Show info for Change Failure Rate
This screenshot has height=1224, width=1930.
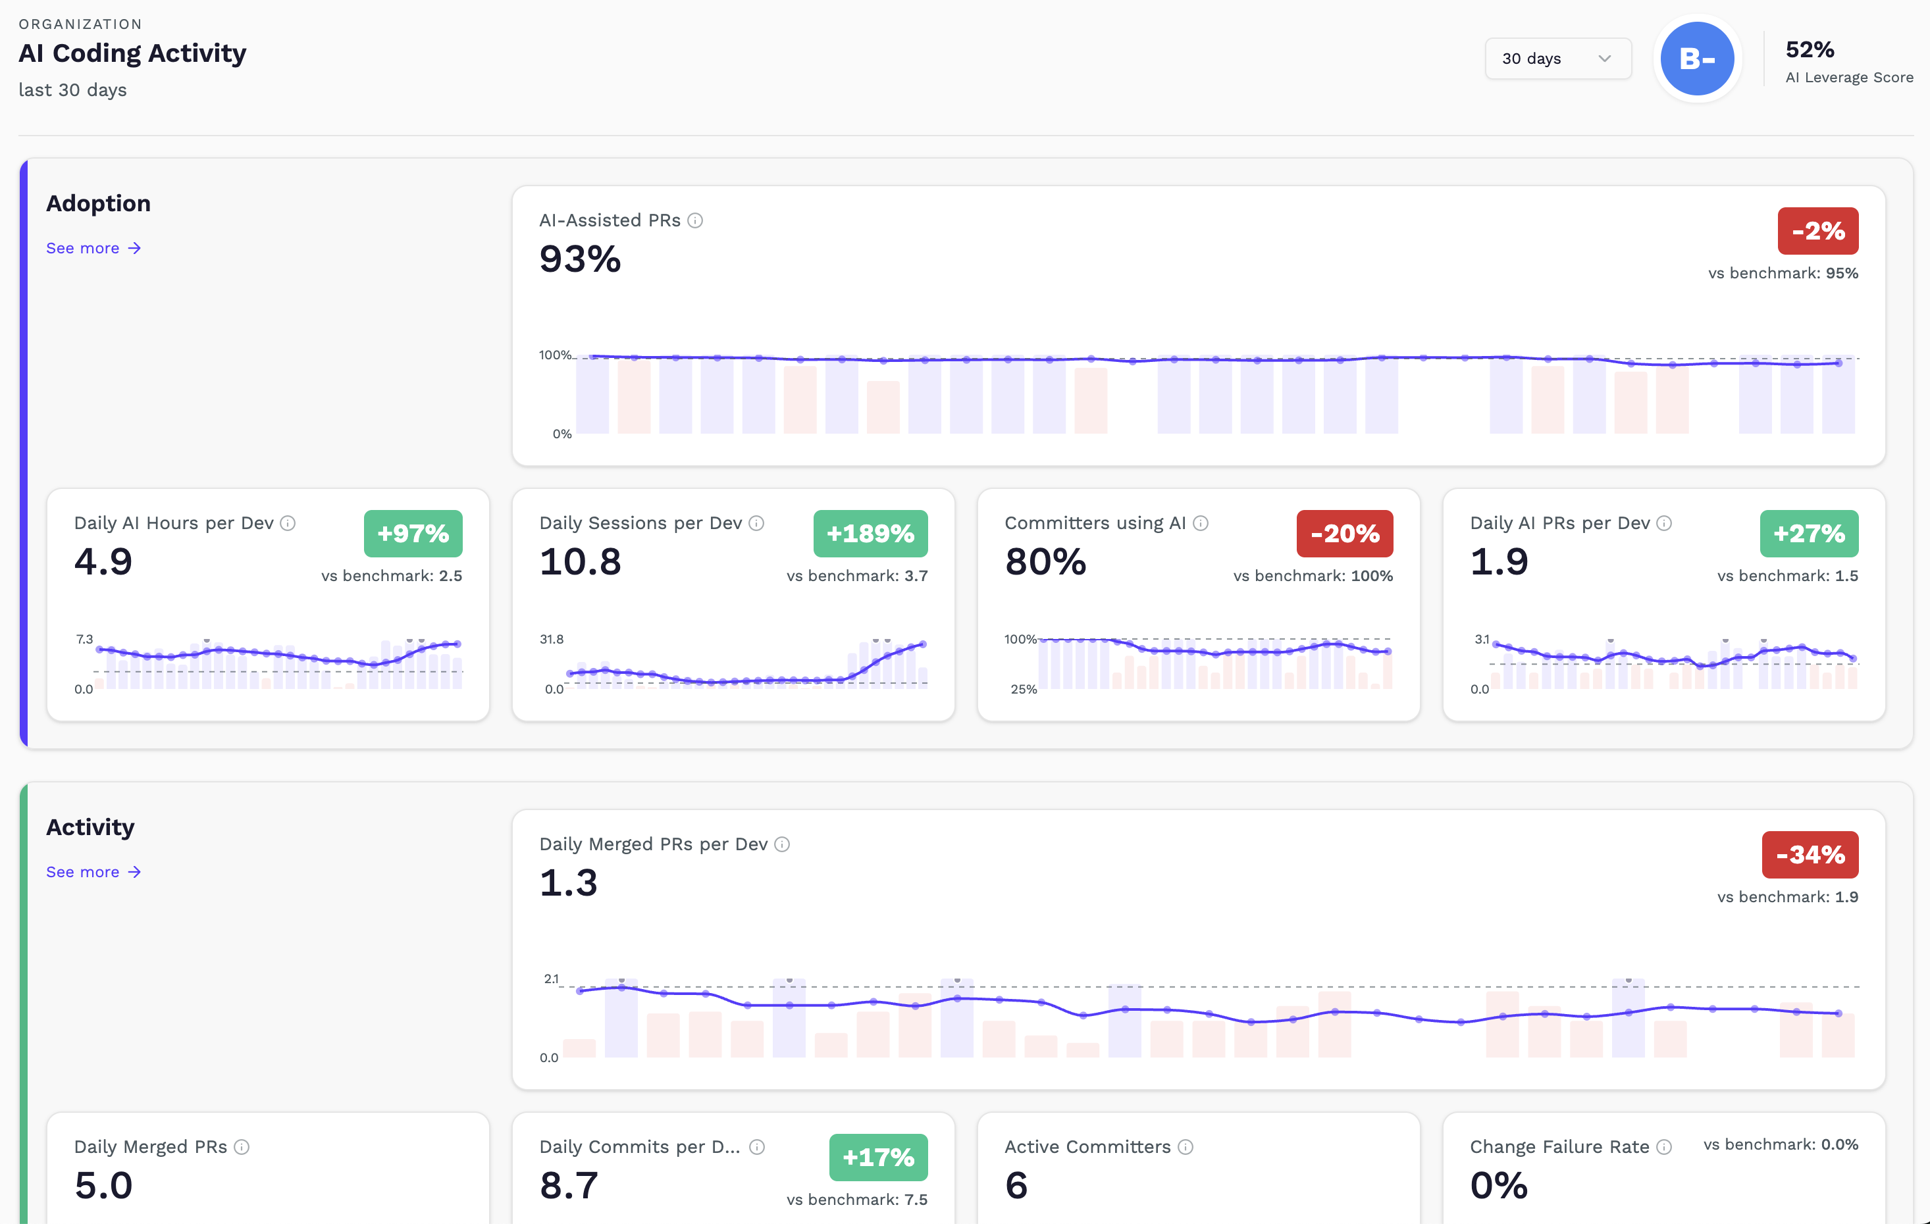tap(1664, 1147)
